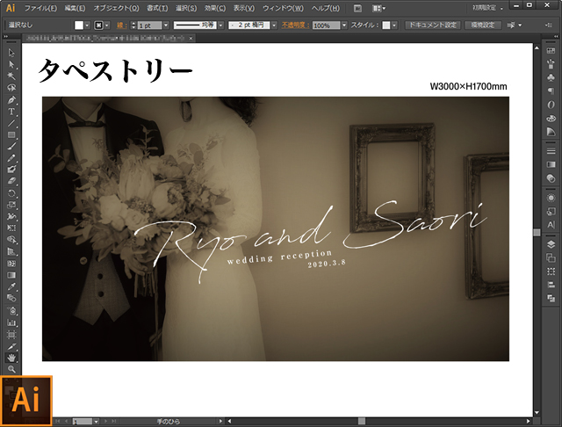The height and width of the screenshot is (427, 562).
Task: Select the Hand tool
Action: [x=11, y=358]
